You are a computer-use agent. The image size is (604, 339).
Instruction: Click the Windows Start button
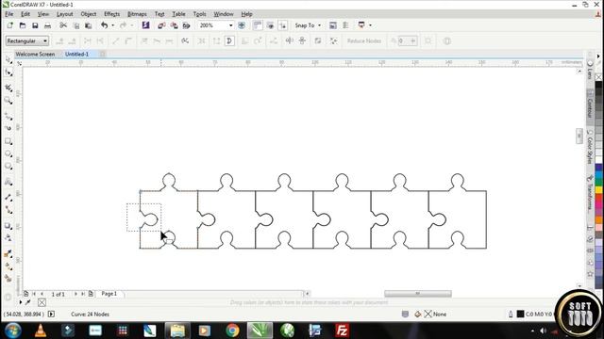click(13, 331)
